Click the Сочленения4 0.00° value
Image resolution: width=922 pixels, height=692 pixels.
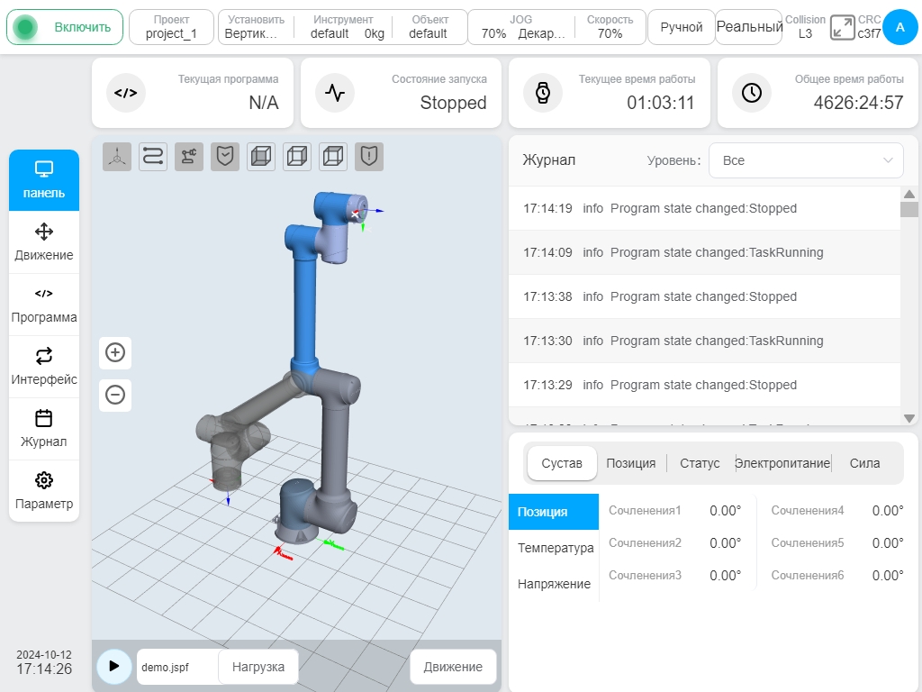[x=887, y=511]
